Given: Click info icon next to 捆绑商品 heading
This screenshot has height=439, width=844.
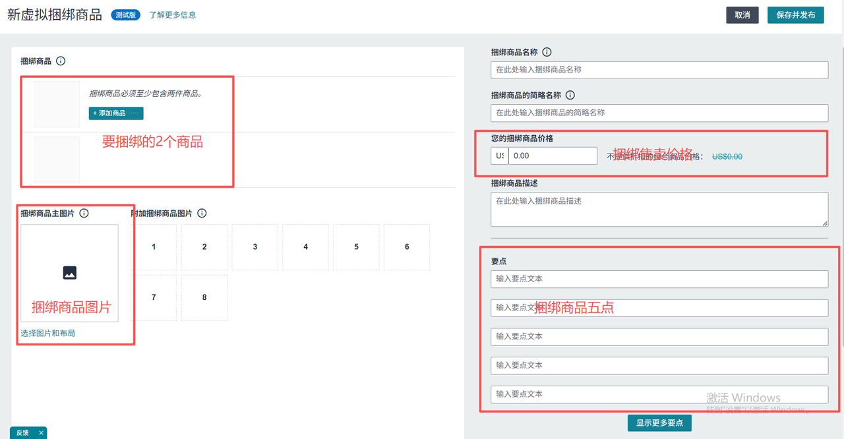Looking at the screenshot, I should (61, 61).
